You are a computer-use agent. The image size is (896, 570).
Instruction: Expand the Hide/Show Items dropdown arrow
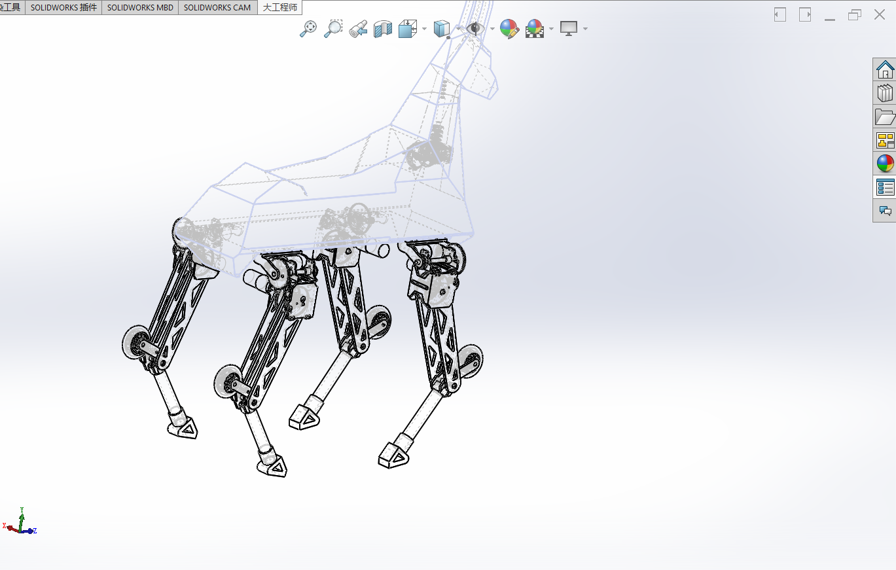492,28
